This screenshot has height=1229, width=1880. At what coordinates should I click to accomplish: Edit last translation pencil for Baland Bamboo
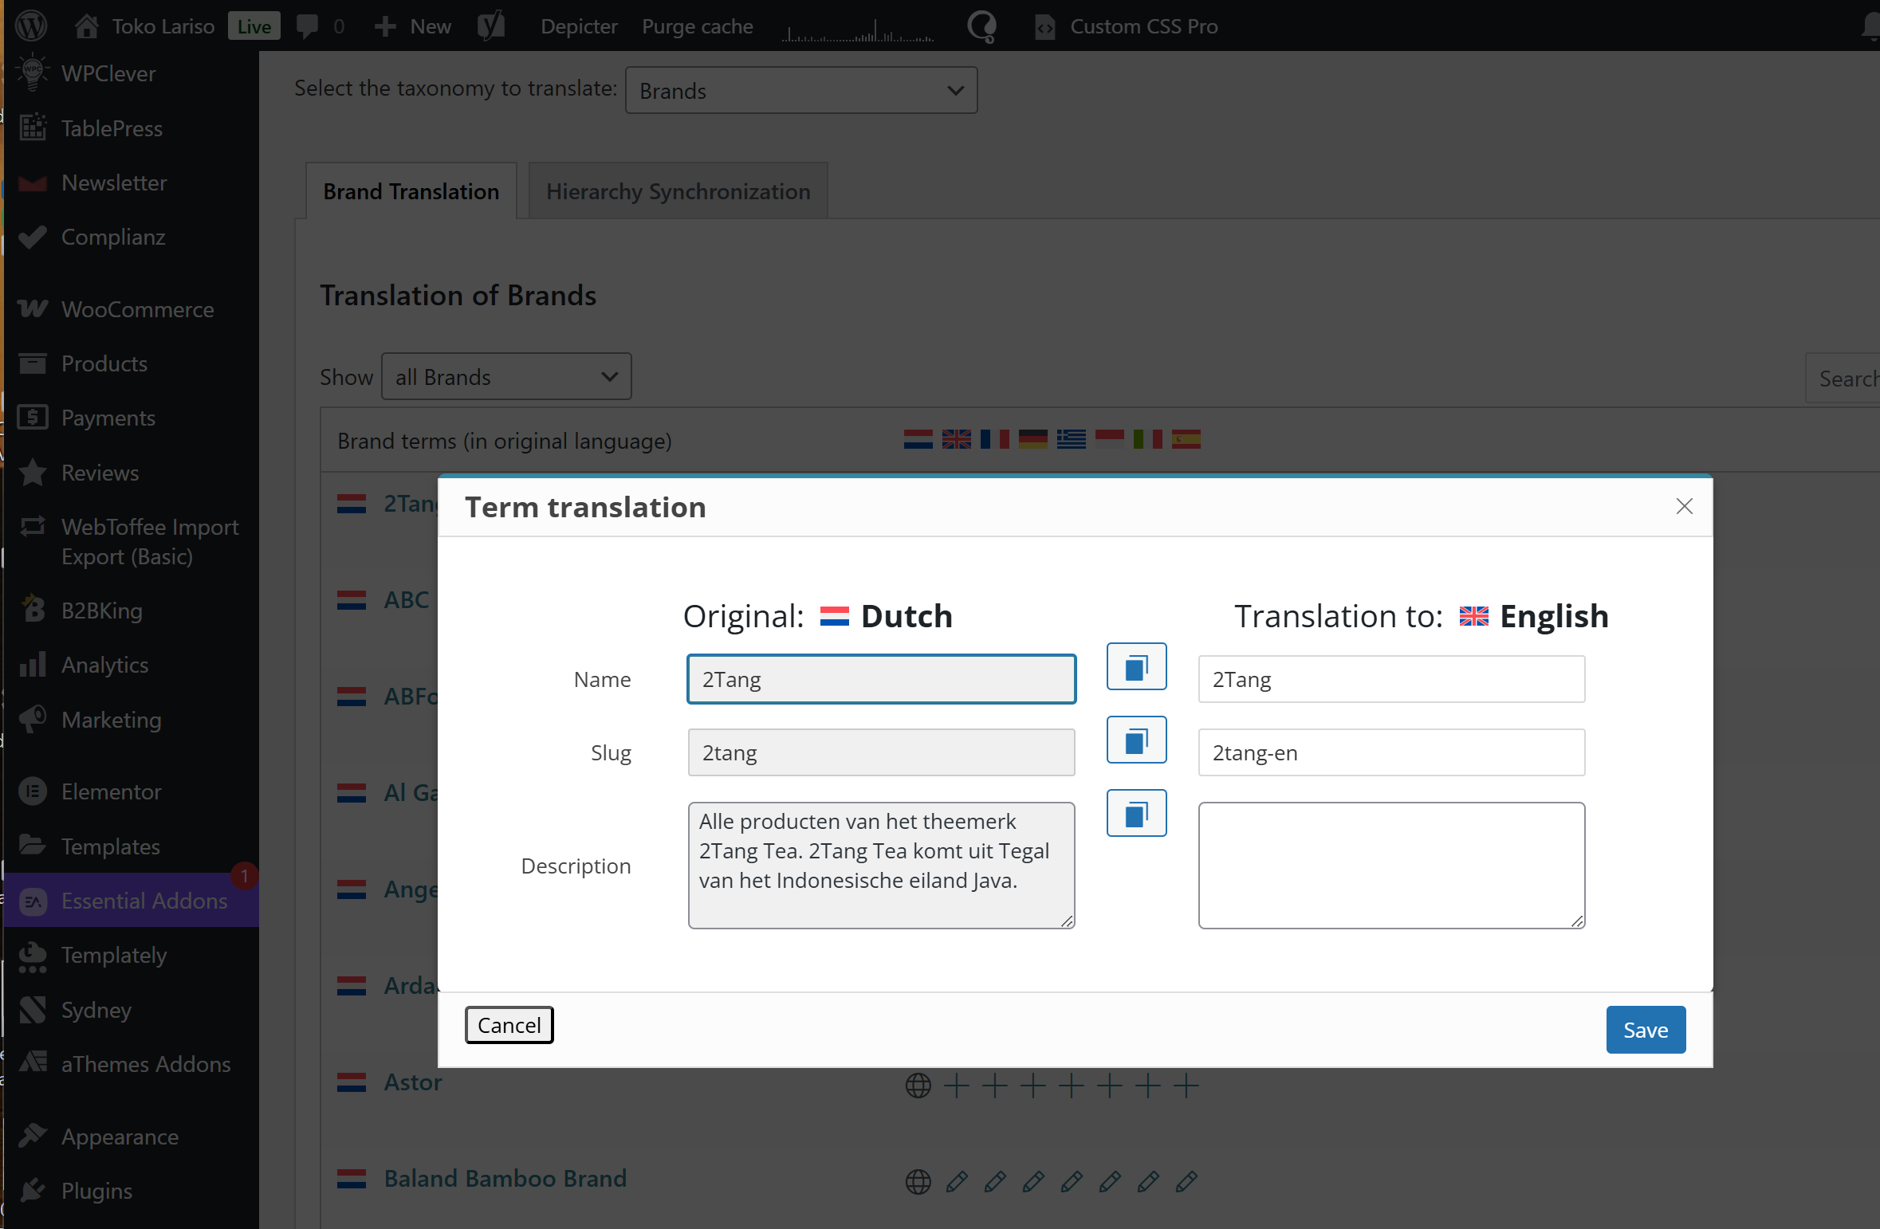coord(1186,1181)
